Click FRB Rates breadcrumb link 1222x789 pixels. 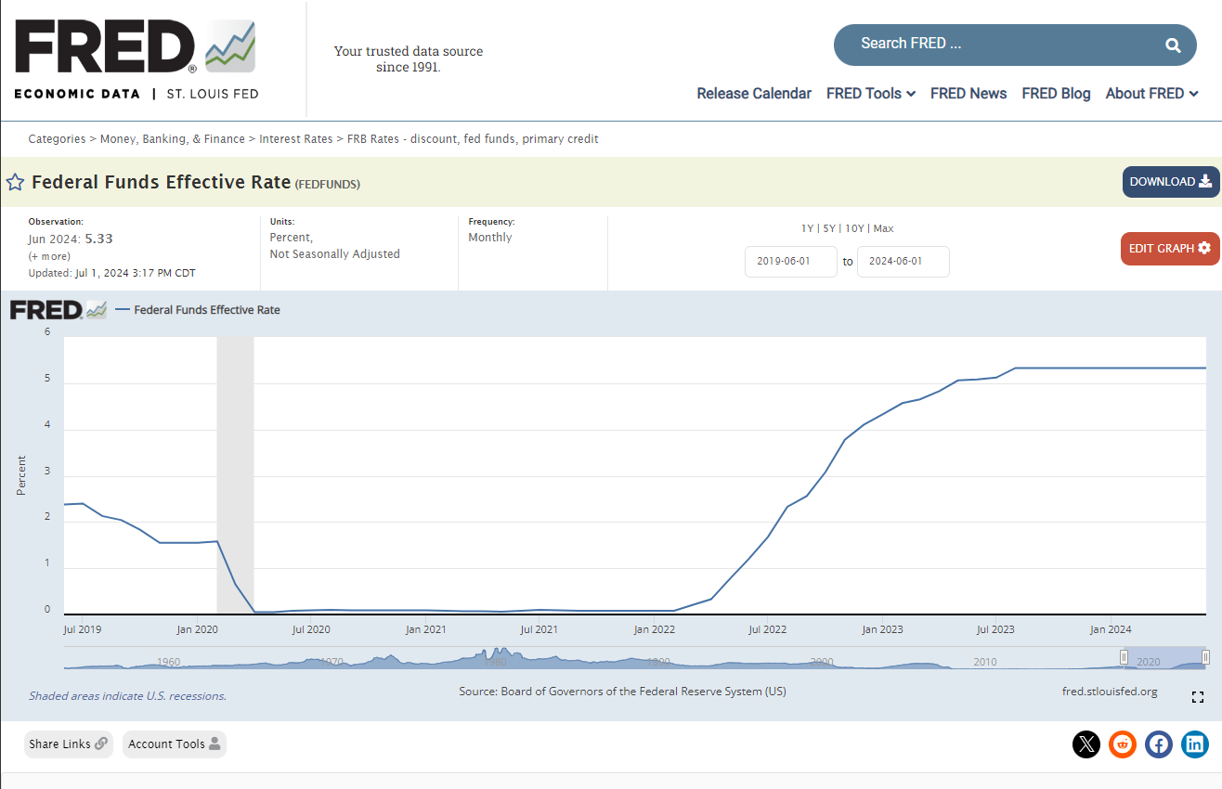point(473,139)
